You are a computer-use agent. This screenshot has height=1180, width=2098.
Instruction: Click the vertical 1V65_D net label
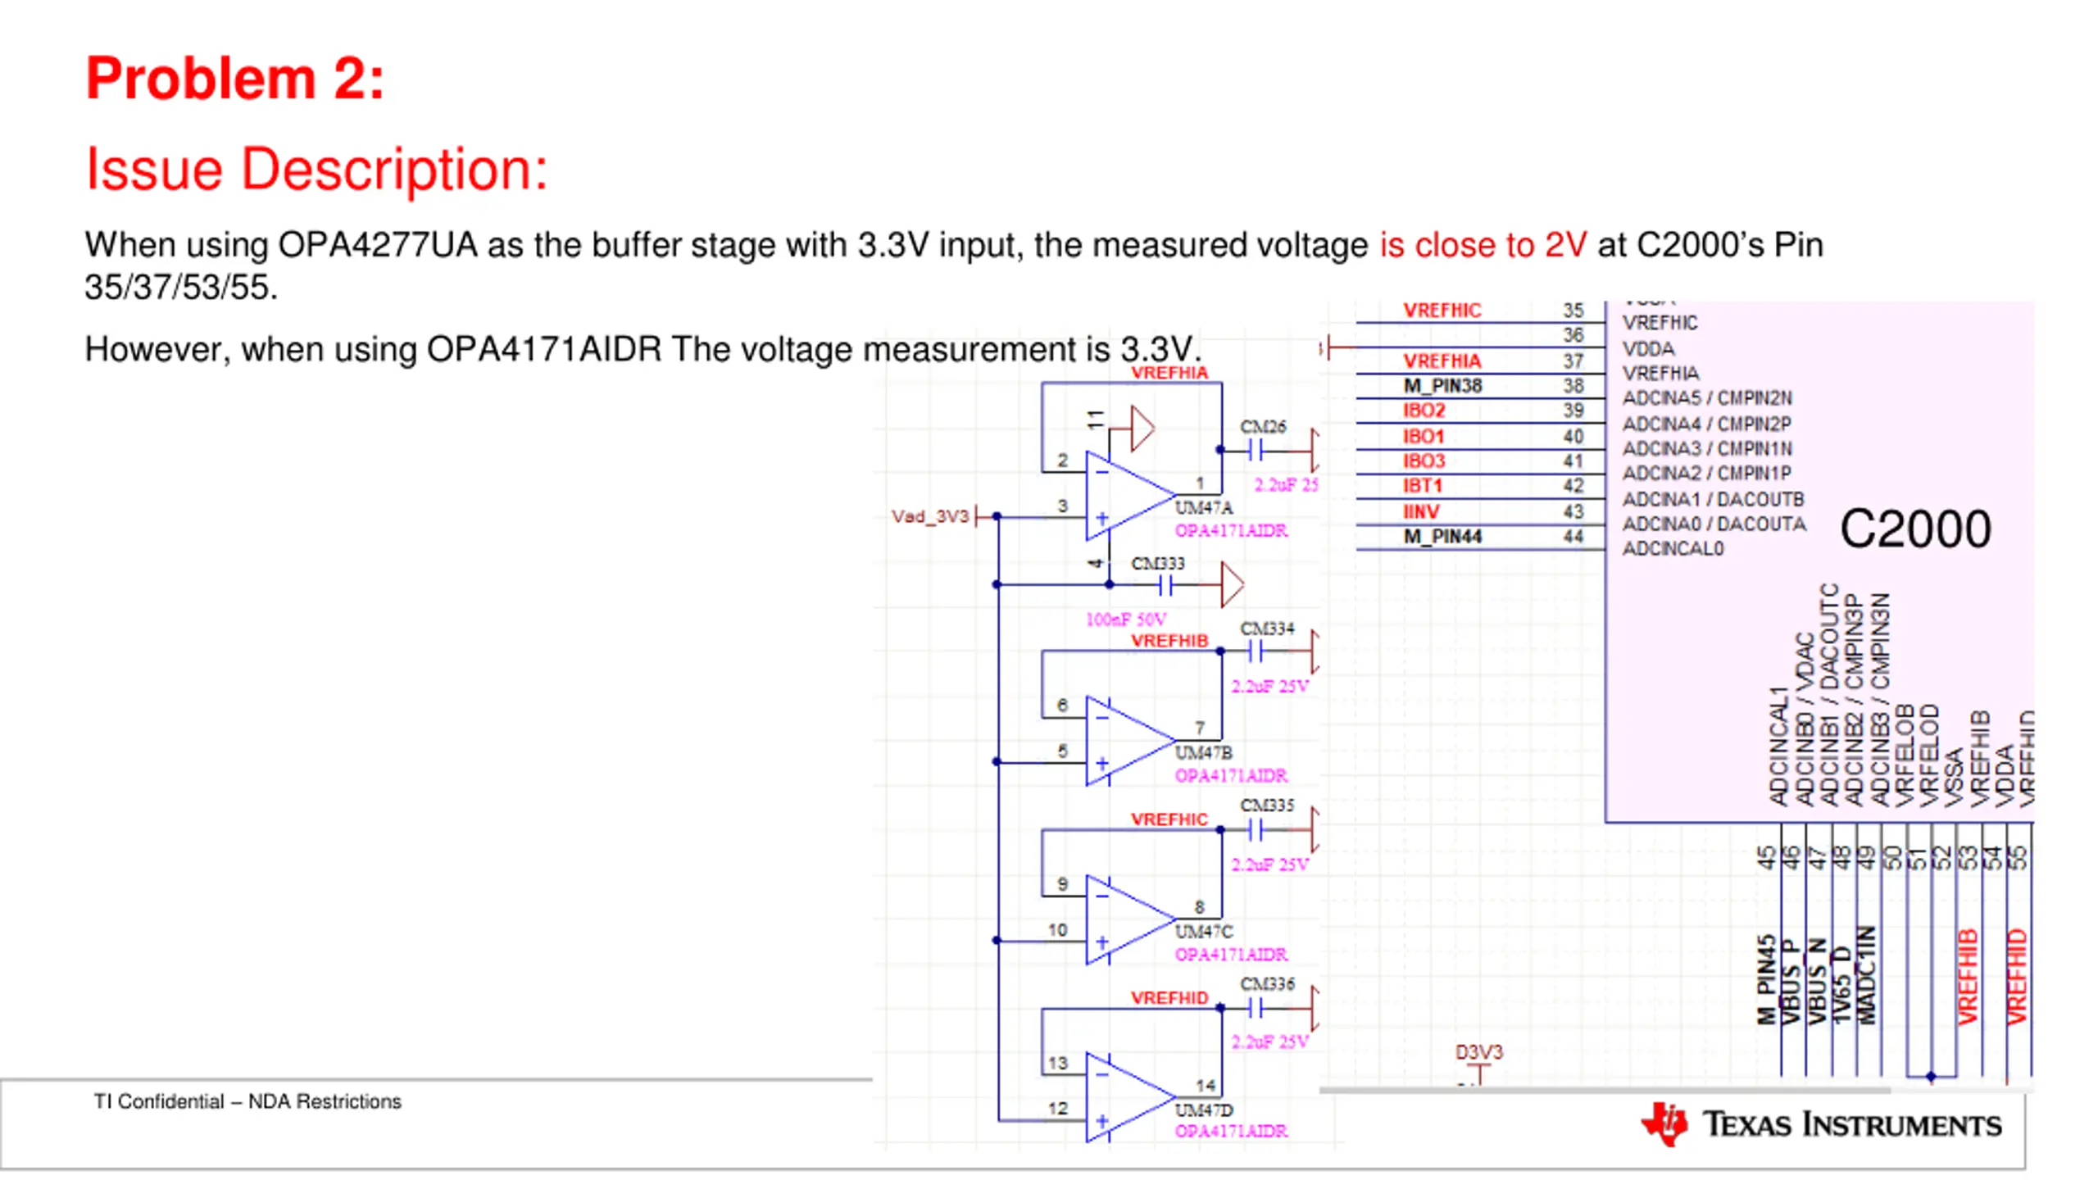click(x=1841, y=986)
